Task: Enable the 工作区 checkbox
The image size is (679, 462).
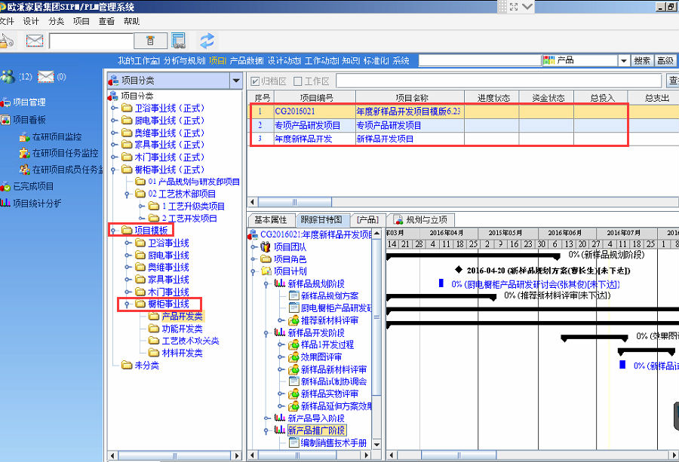Action: (x=298, y=81)
